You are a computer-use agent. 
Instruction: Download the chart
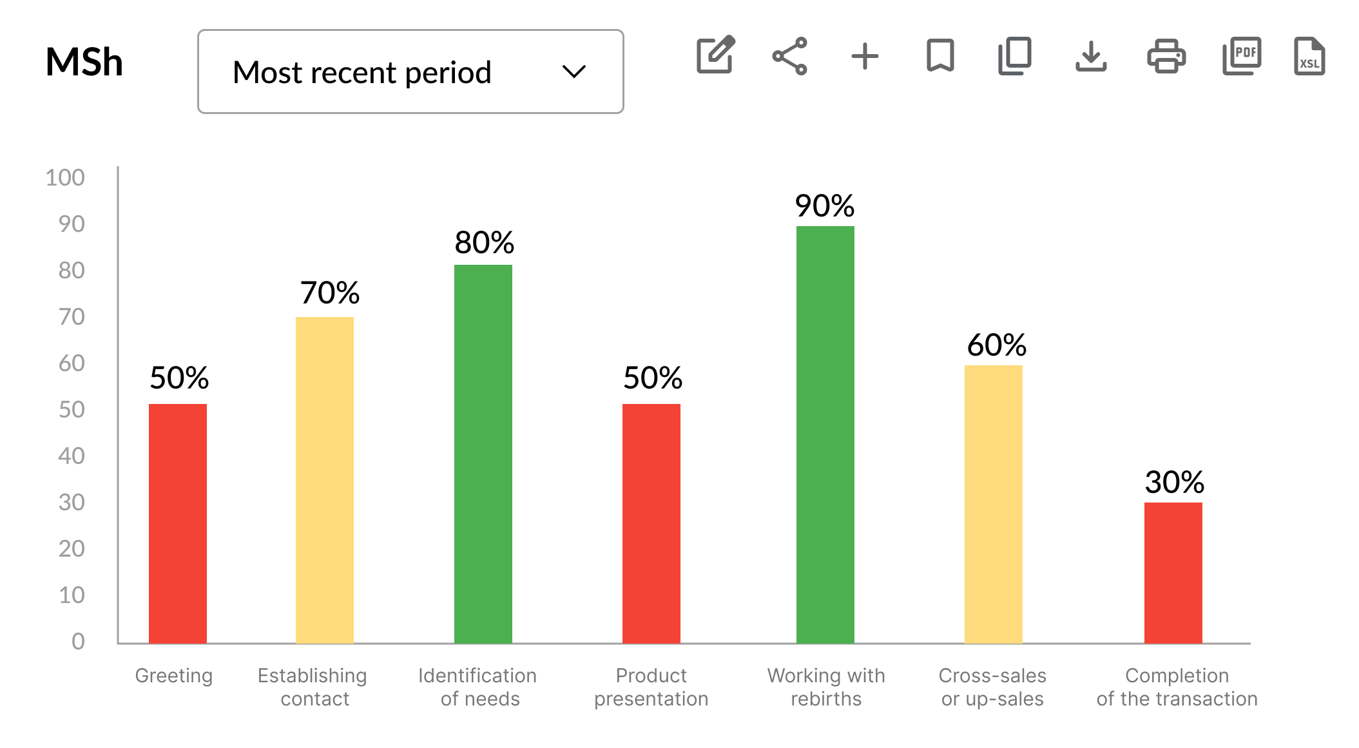tap(1091, 56)
